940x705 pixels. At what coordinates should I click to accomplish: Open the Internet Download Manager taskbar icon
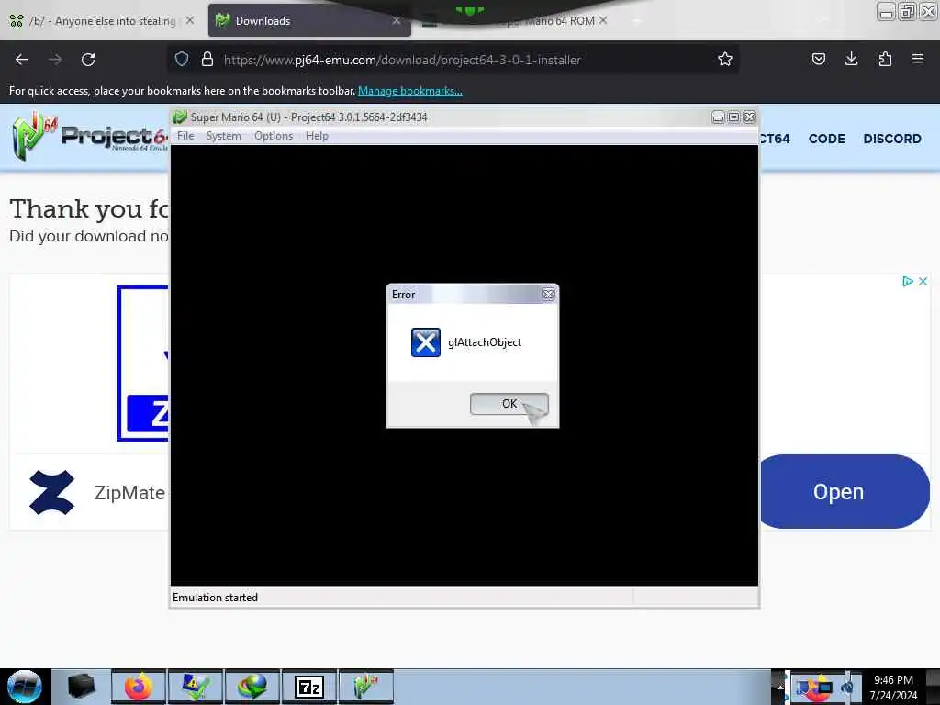tap(252, 687)
